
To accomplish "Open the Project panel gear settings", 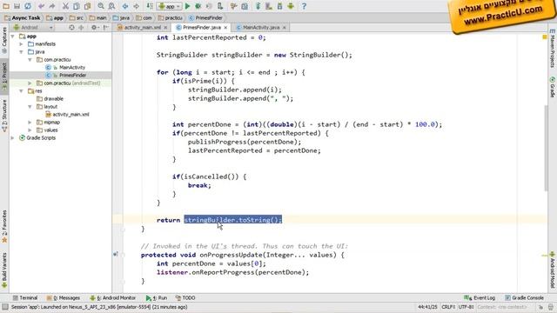I will tap(94, 27).
